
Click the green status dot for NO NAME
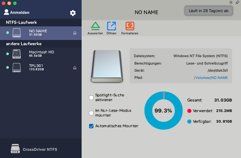(x=7, y=33)
